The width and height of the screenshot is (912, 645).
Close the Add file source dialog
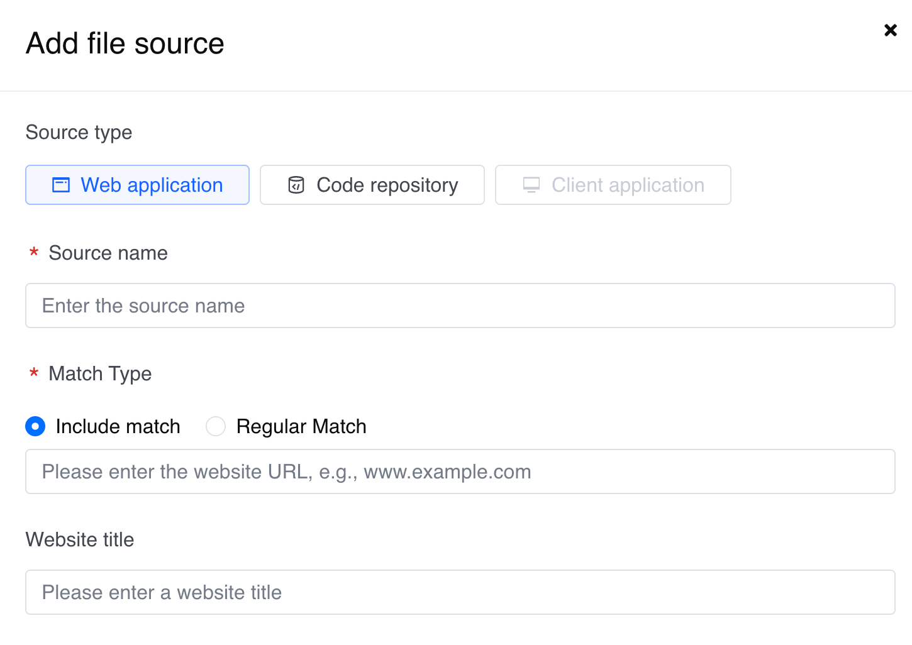click(890, 30)
